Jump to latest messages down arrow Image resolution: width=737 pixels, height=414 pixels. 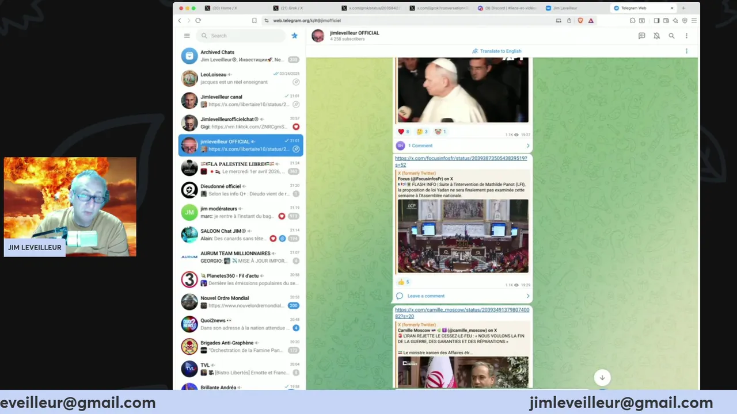pyautogui.click(x=602, y=378)
